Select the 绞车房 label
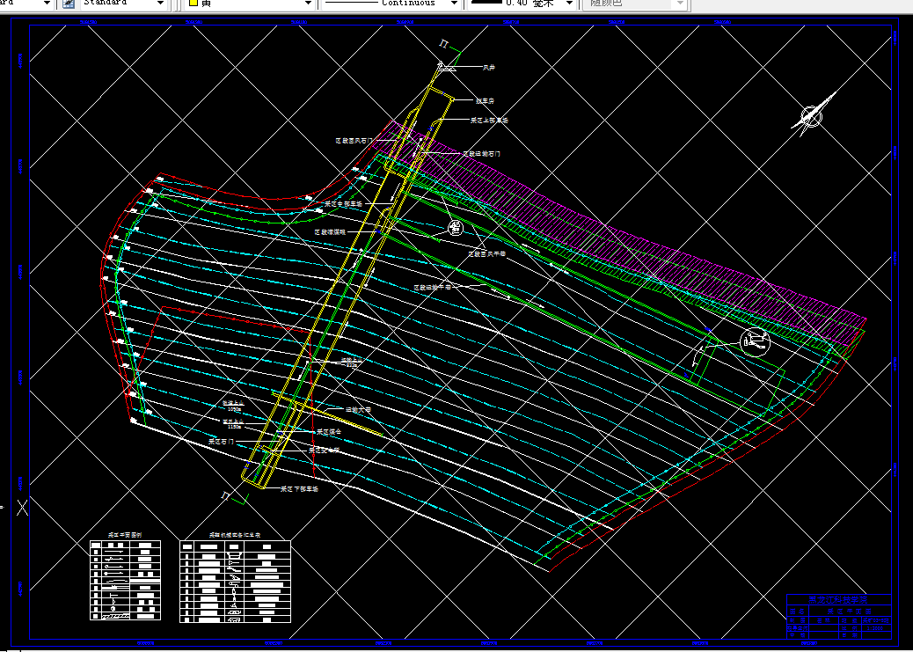This screenshot has width=913, height=652. point(485,101)
